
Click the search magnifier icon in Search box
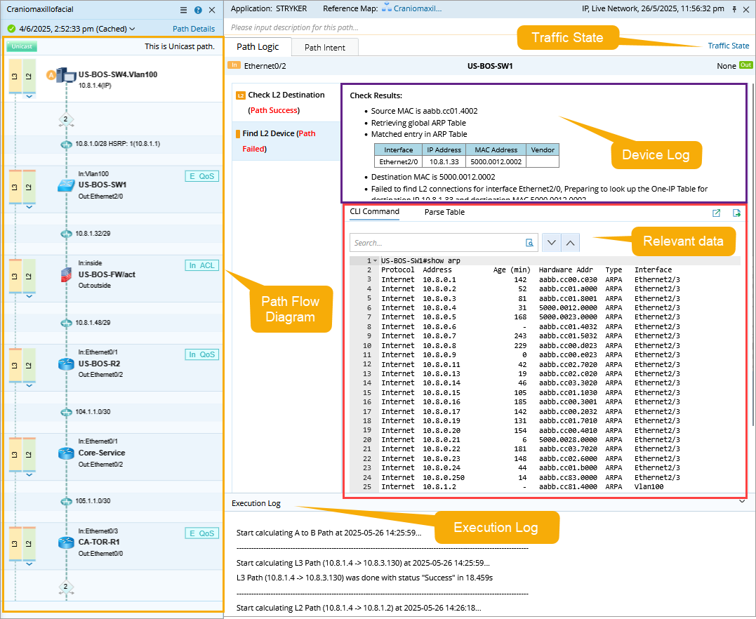coord(530,243)
